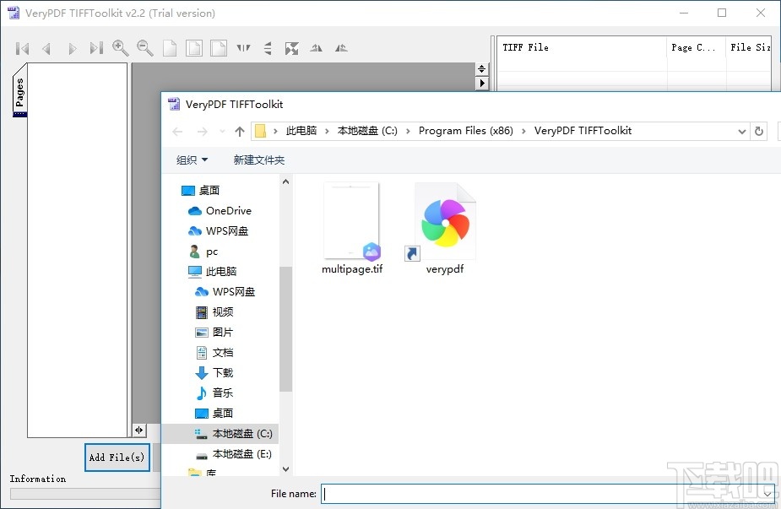The height and width of the screenshot is (509, 781).
Task: Navigate to 本地磁盘 (C:) via breadcrumb
Action: click(x=366, y=131)
